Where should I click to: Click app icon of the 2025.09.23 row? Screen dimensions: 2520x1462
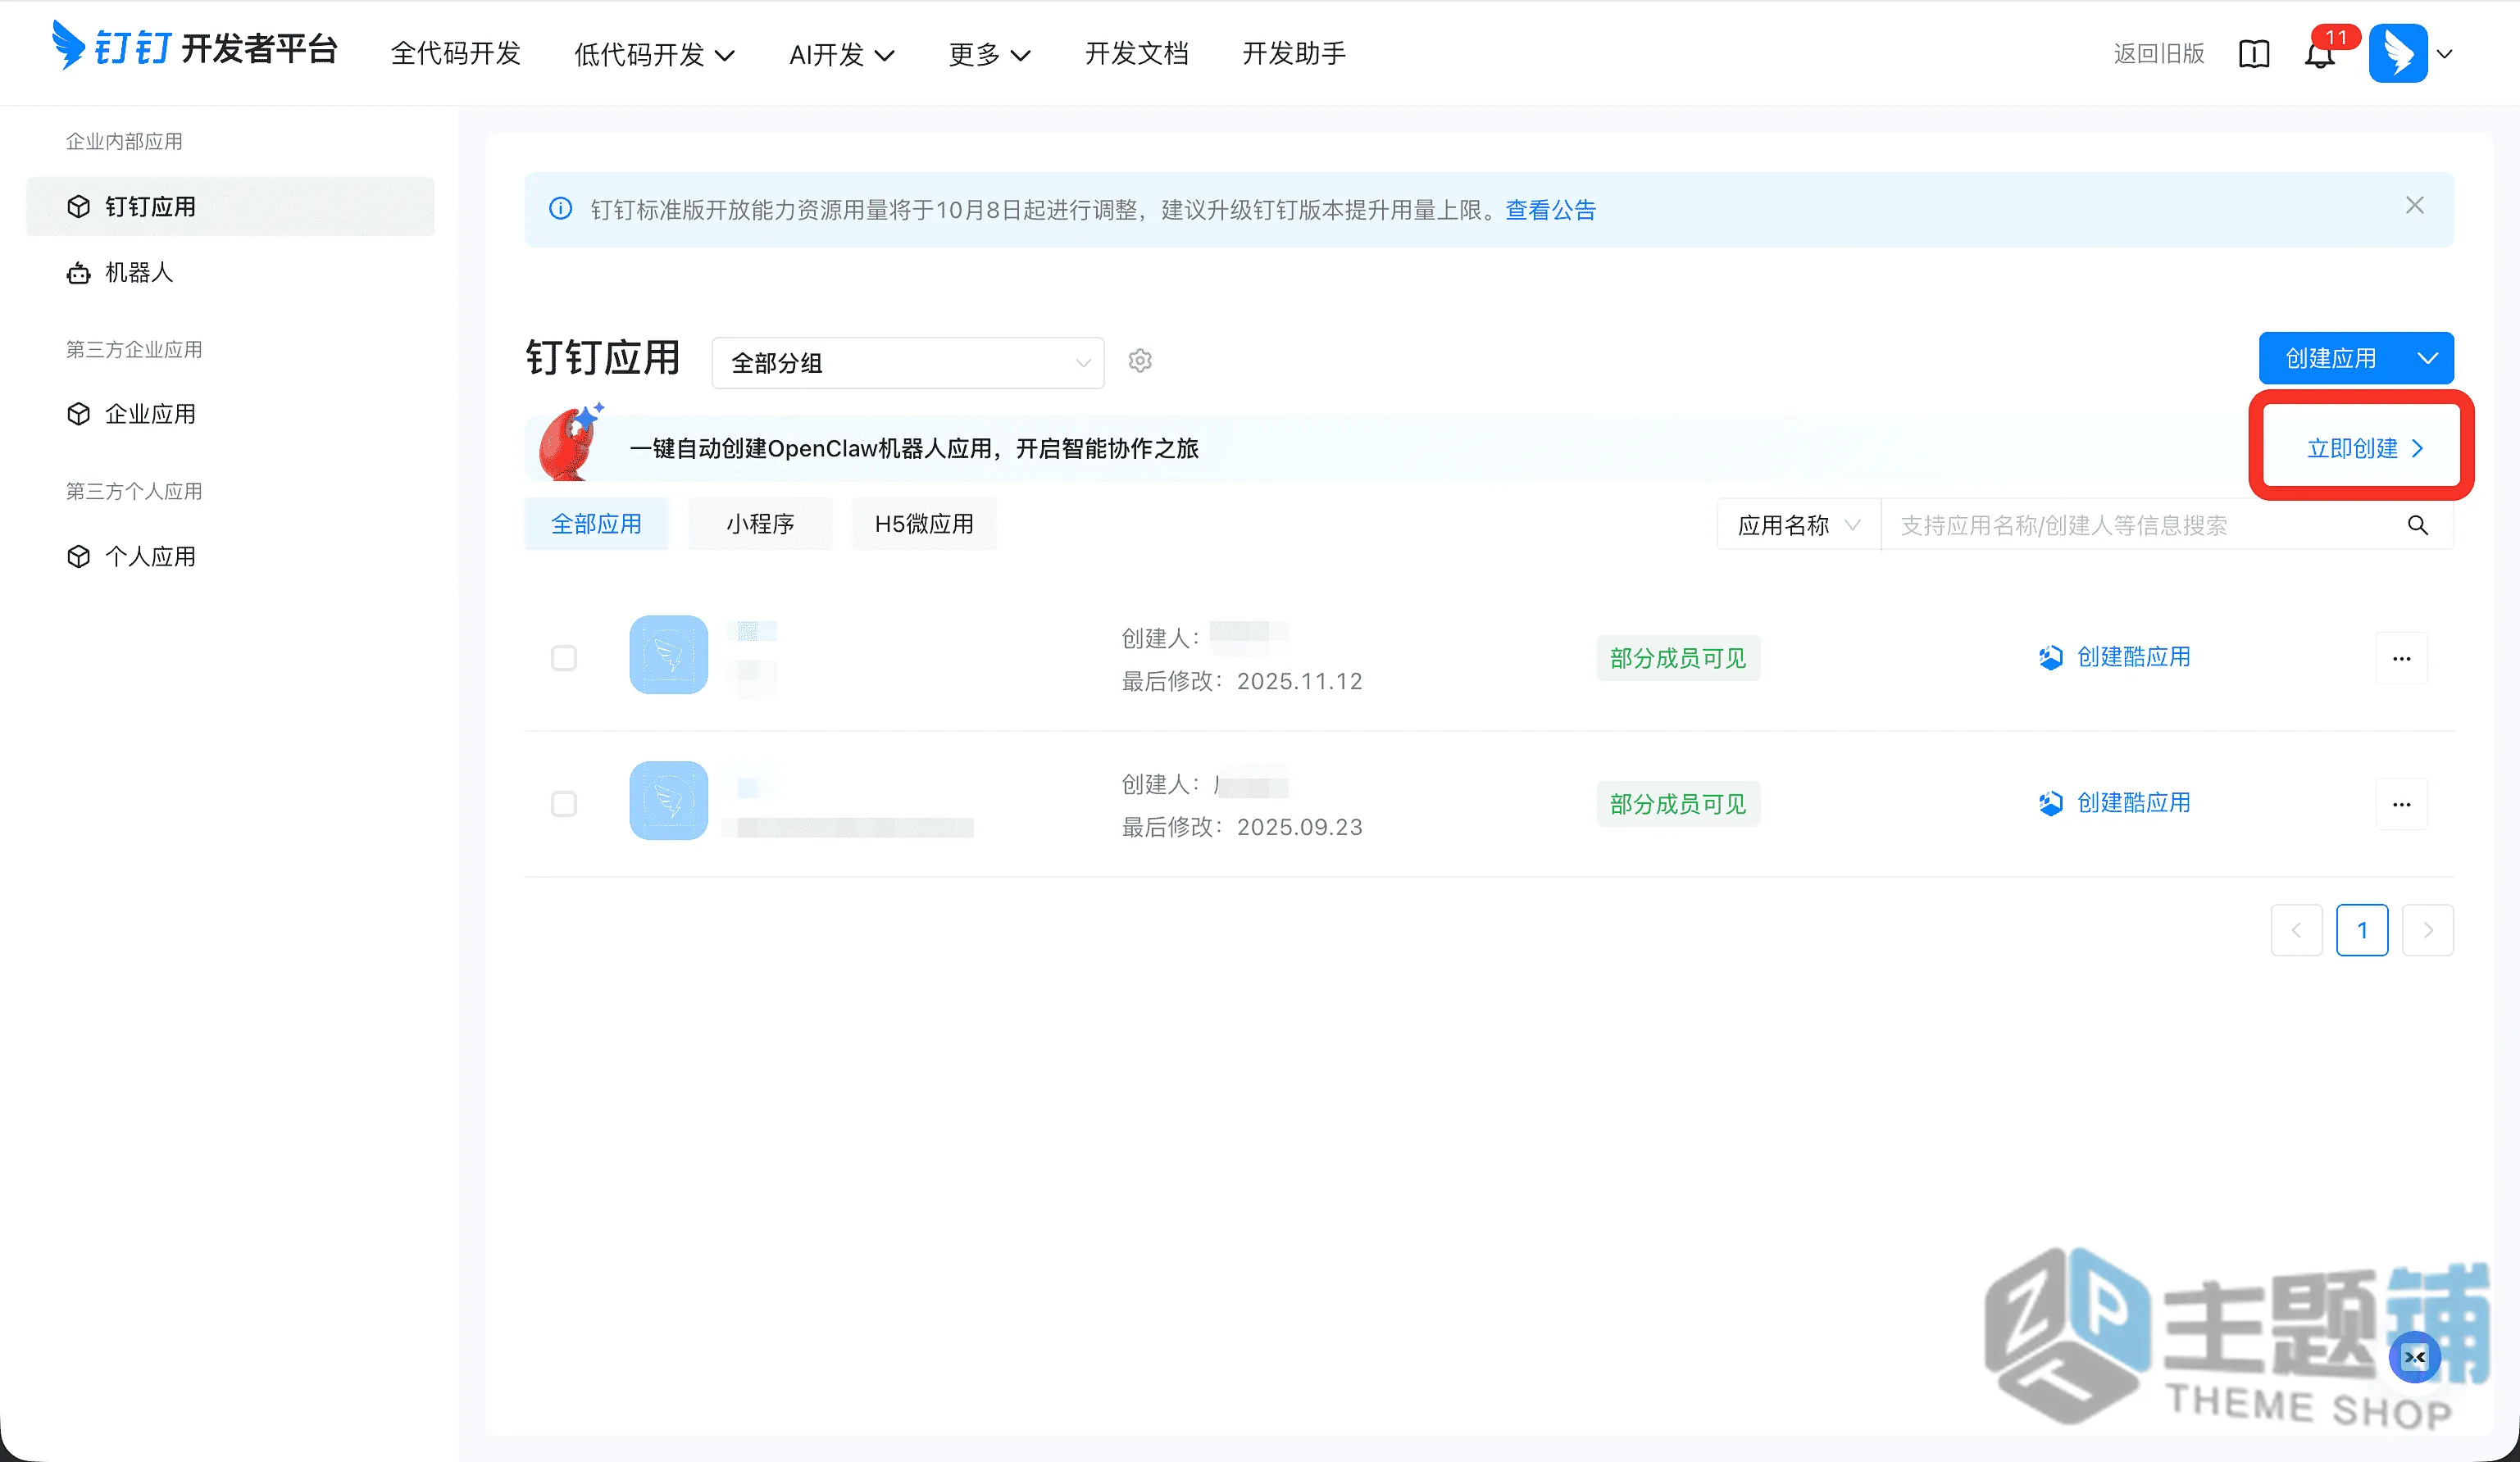pyautogui.click(x=668, y=800)
